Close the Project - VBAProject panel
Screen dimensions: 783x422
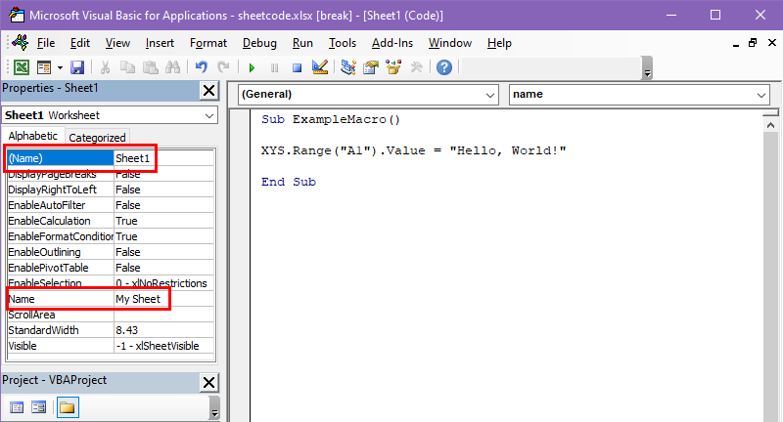point(208,383)
